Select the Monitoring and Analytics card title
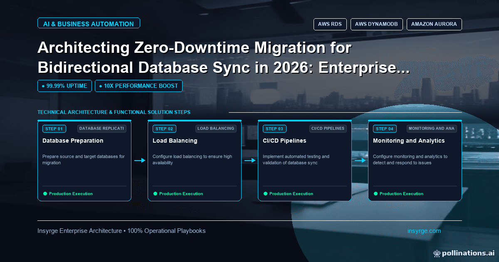The image size is (499, 262). coord(409,141)
